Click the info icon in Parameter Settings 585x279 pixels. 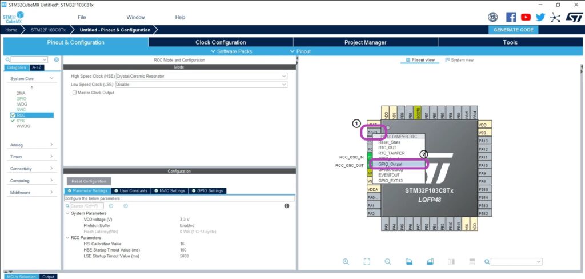pyautogui.click(x=286, y=206)
